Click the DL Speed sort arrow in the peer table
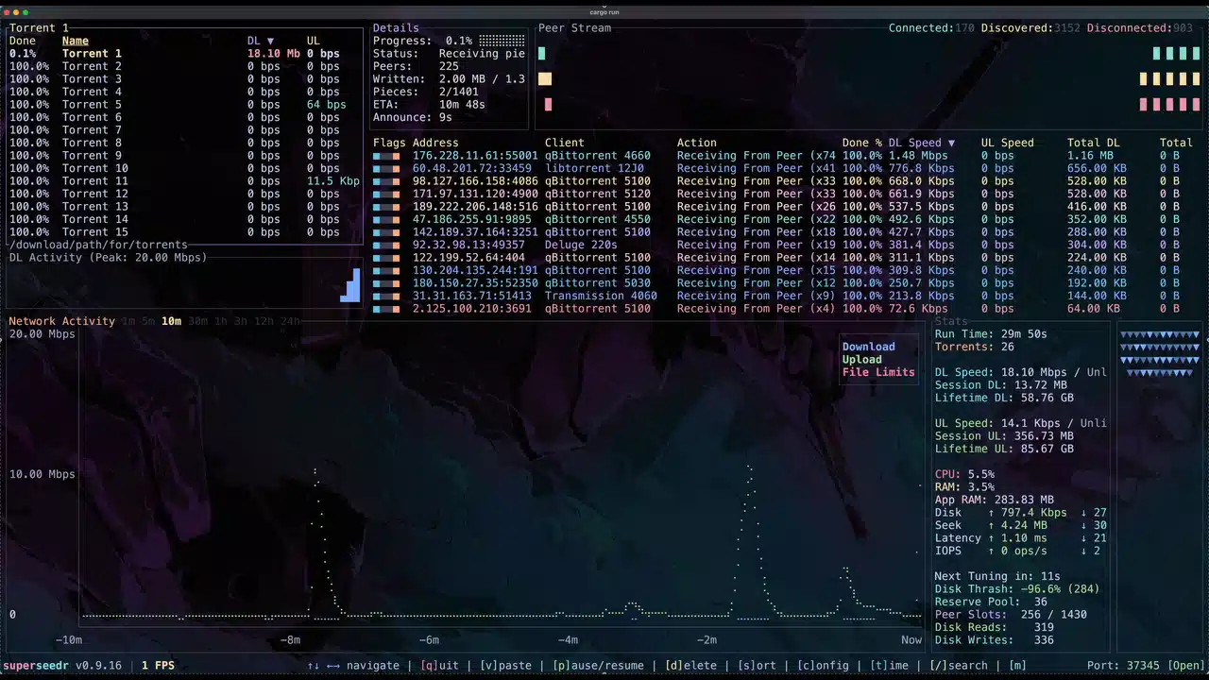 tap(951, 142)
